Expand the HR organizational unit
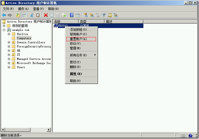This screenshot has height=139, width=199. pos(9,51)
